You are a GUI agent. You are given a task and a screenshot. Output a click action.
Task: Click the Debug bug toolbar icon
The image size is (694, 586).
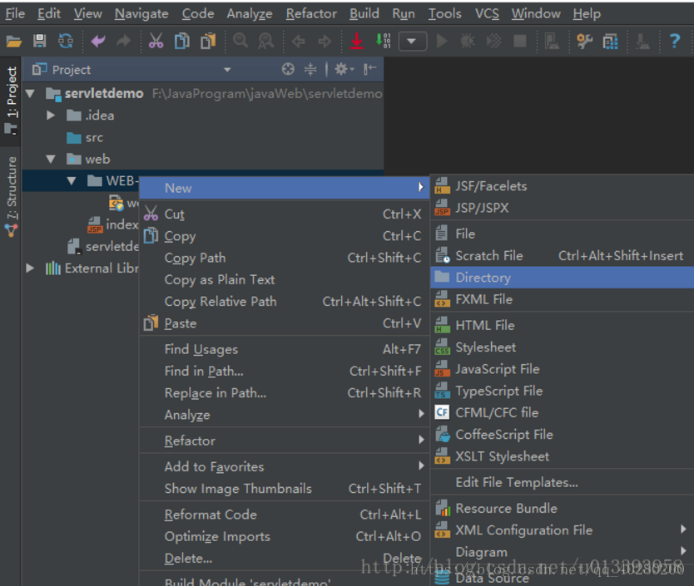pyautogui.click(x=468, y=41)
